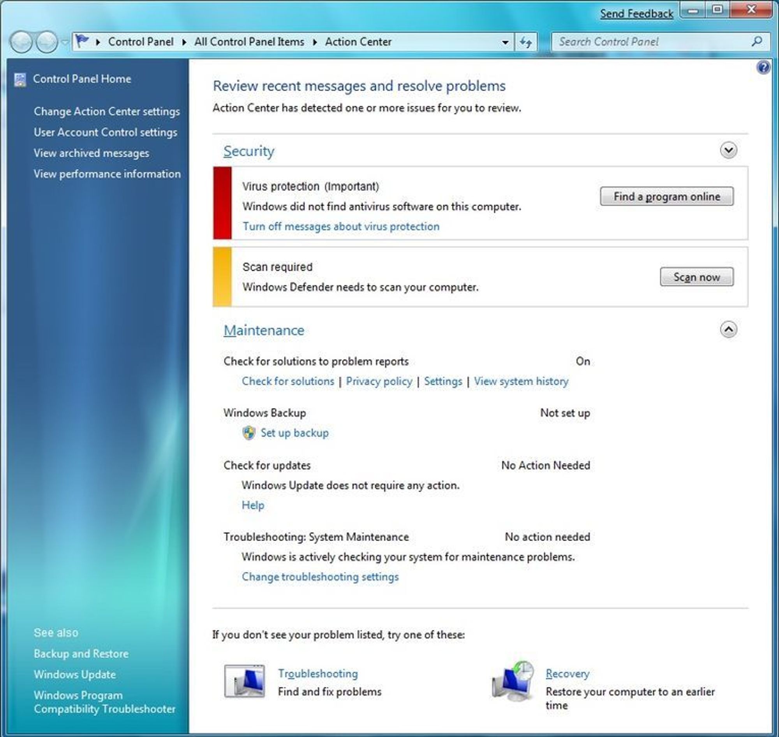Screen dimensions: 779x737
Task: Click the Control Panel Home icon
Action: 20,80
